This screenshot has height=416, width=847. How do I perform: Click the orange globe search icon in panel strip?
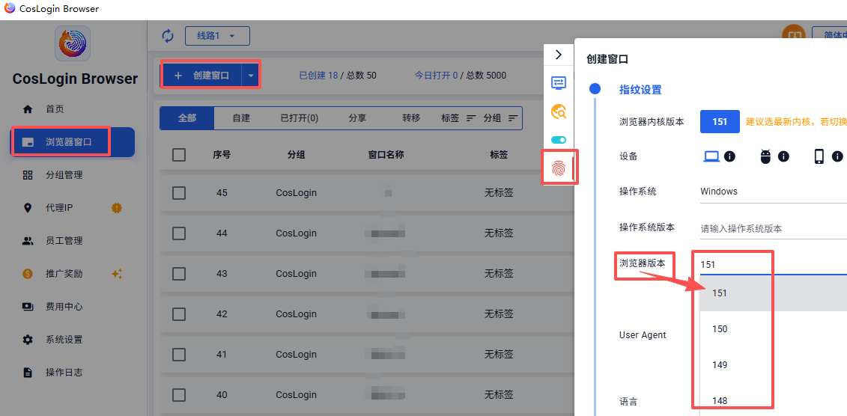point(559,111)
